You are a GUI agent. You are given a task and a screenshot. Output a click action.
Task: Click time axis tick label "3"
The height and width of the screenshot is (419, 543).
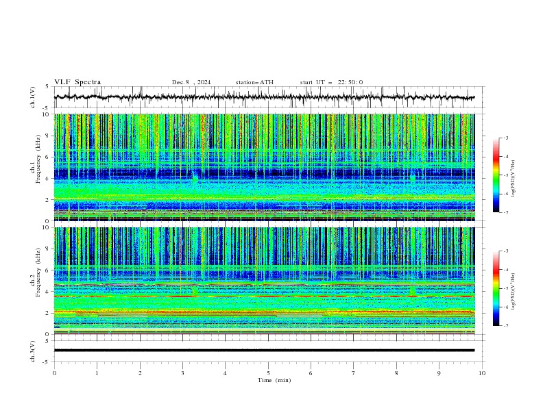pyautogui.click(x=182, y=373)
